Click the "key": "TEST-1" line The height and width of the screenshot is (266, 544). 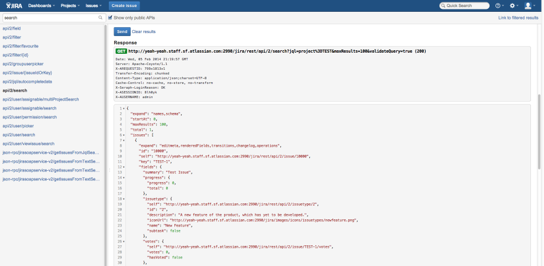pos(155,161)
